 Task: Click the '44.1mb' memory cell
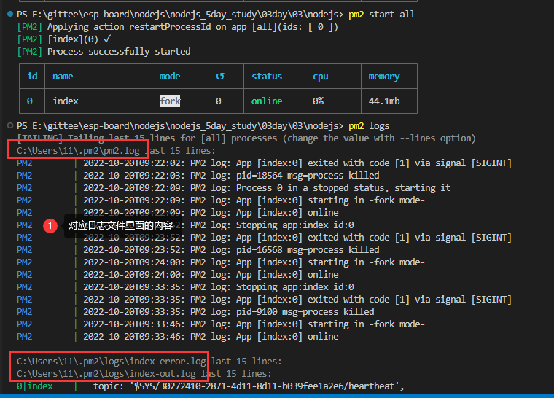click(384, 101)
